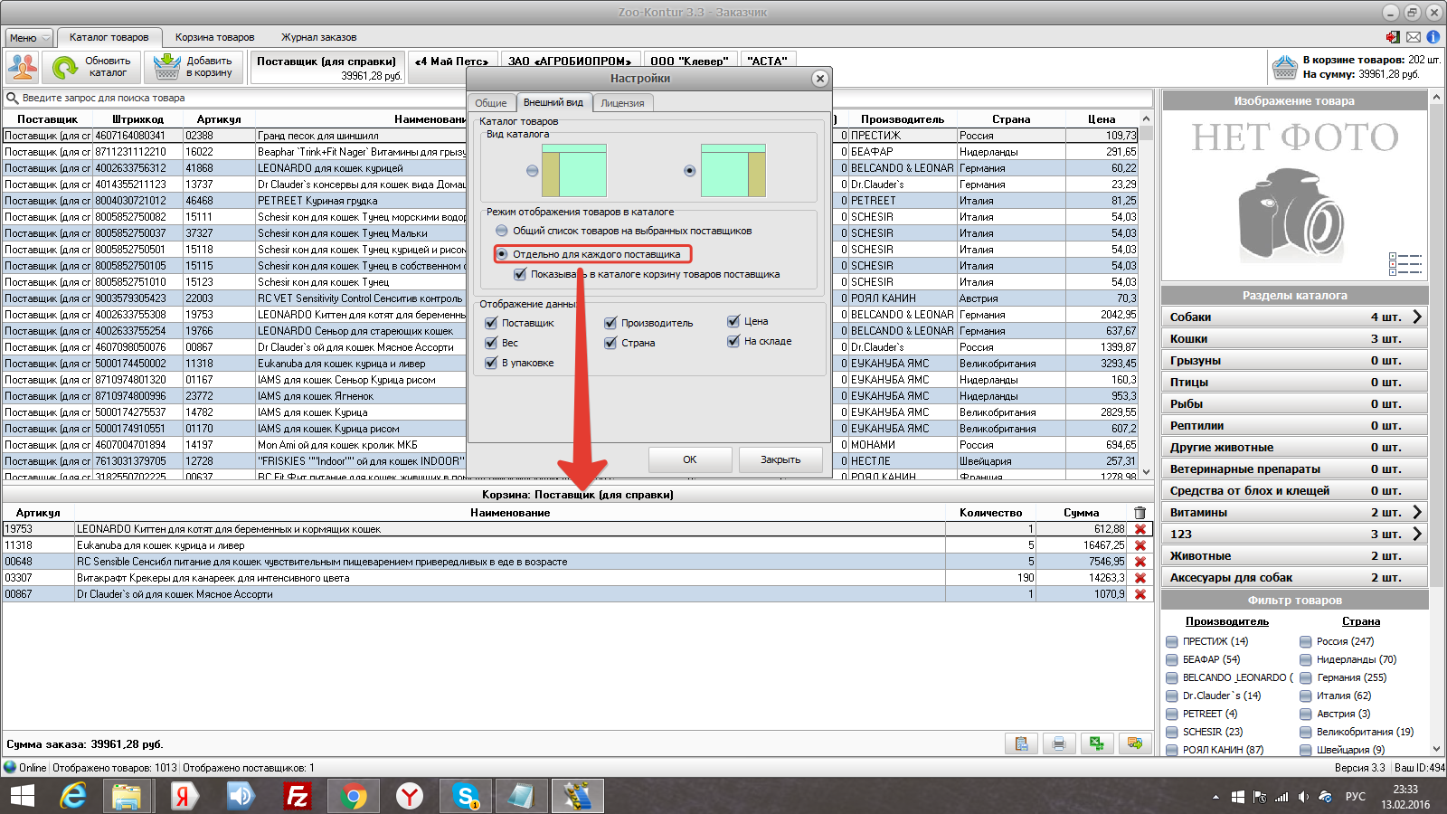Image resolution: width=1447 pixels, height=814 pixels.
Task: Export order to Excel icon button
Action: click(1097, 743)
